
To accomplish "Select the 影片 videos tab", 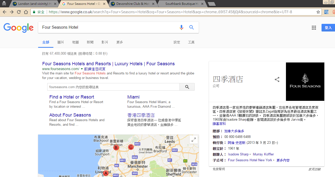I will 105,42.
